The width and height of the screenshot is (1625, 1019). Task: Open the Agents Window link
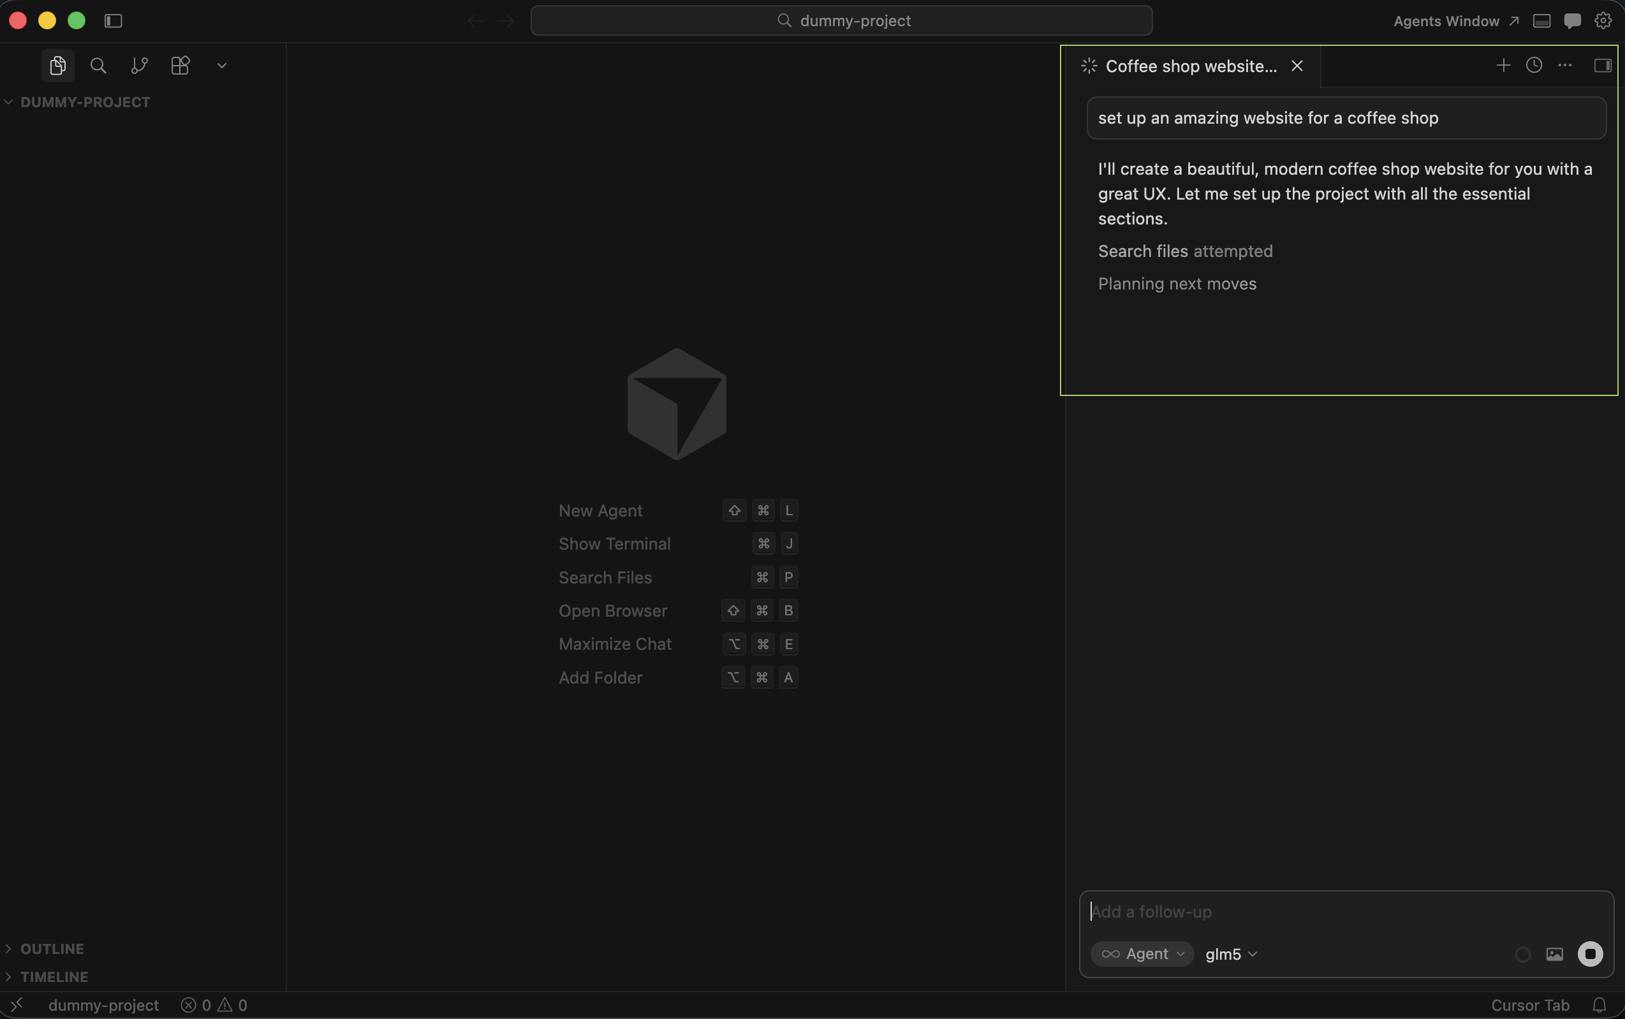point(1456,21)
